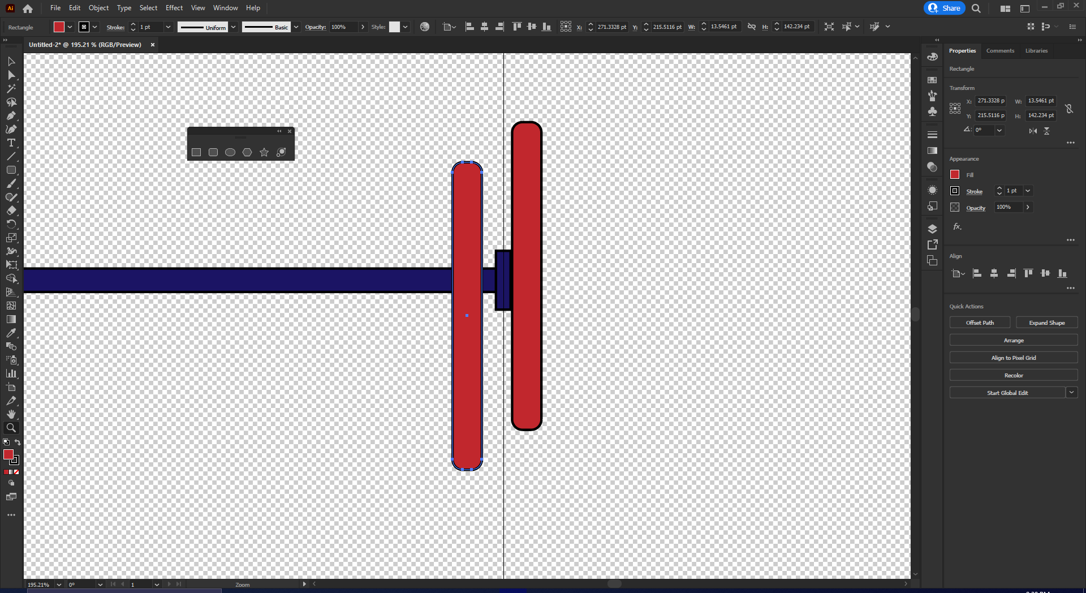The width and height of the screenshot is (1086, 593).
Task: Click the Recolor quick action
Action: (1014, 375)
